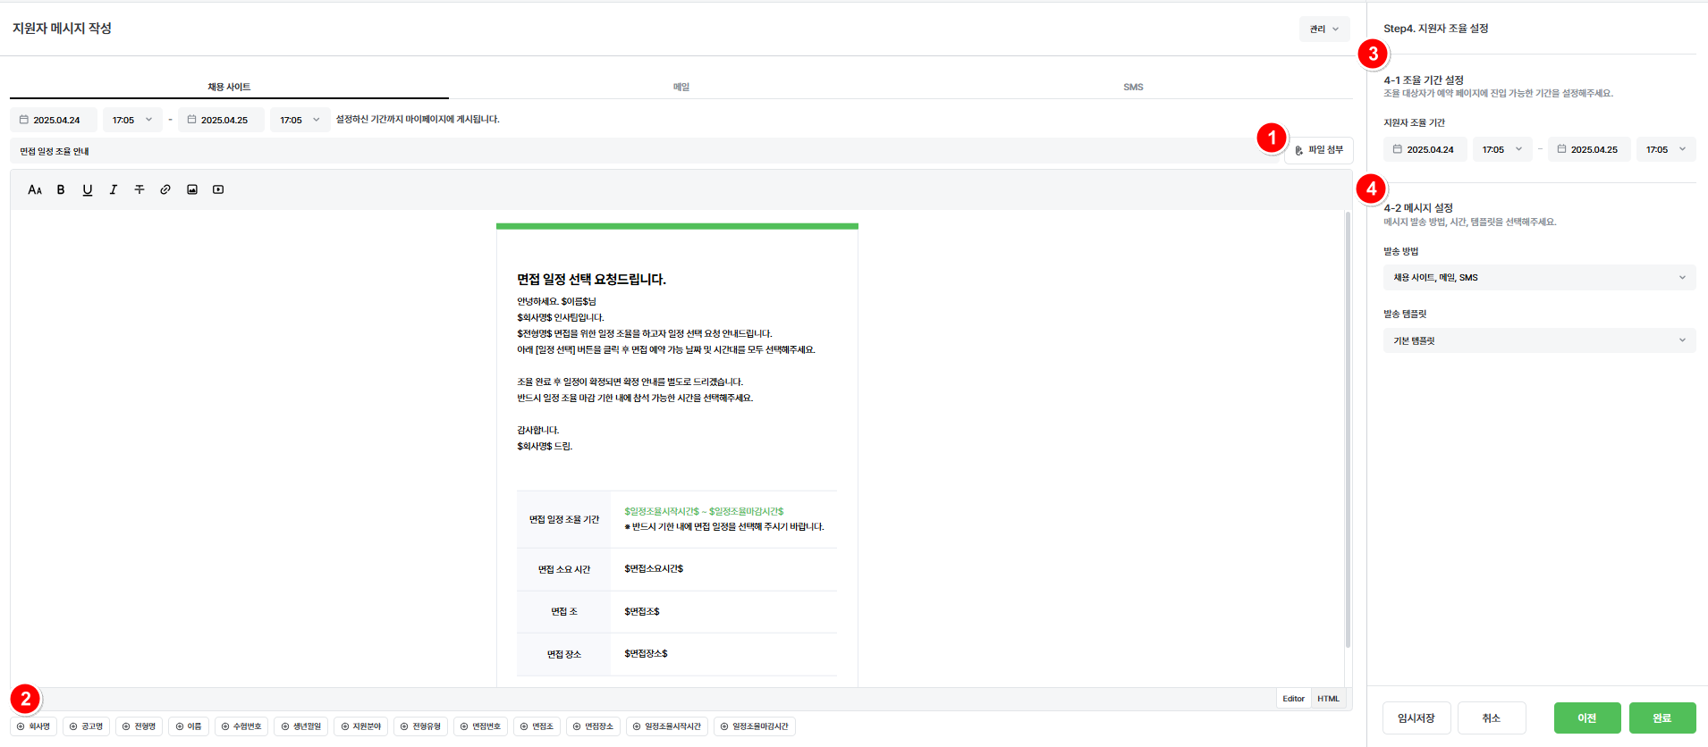Open the font size tool in the editor toolbar
This screenshot has width=1708, height=747.
(x=35, y=189)
